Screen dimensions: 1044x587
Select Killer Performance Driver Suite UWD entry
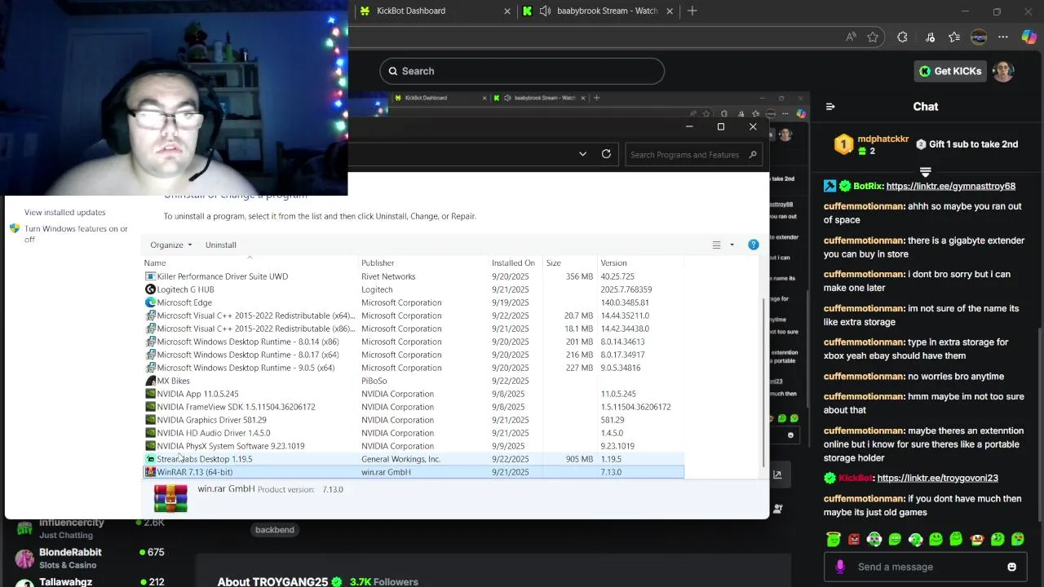[414, 276]
